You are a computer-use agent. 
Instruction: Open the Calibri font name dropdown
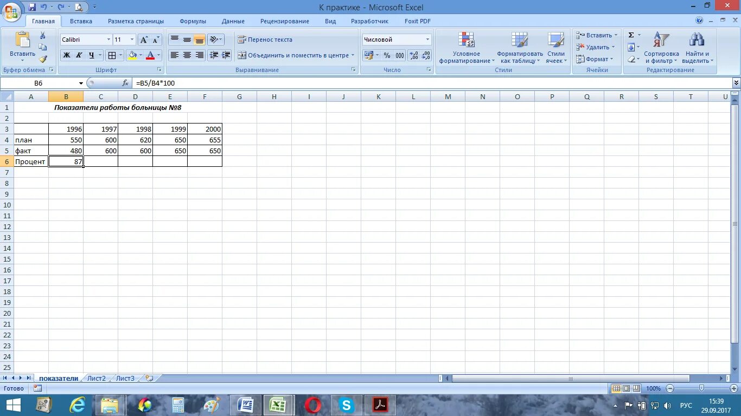tap(108, 40)
